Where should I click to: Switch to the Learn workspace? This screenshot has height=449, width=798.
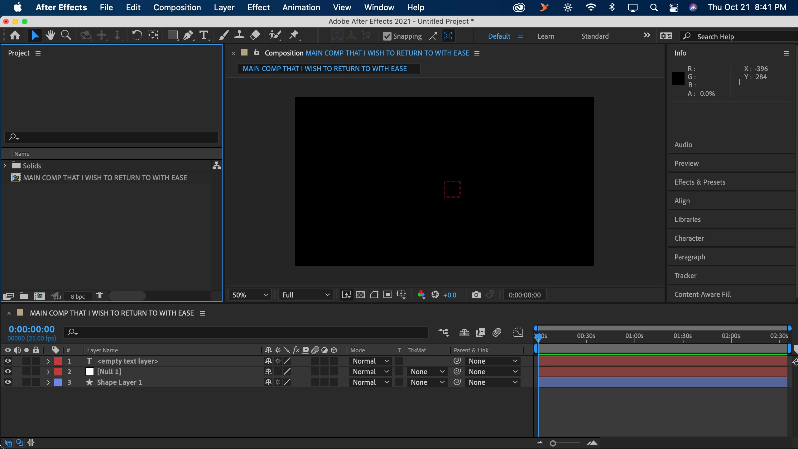[546, 36]
